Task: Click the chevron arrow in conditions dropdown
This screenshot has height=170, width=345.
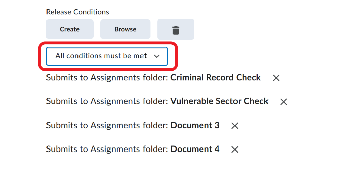Action: pos(156,56)
